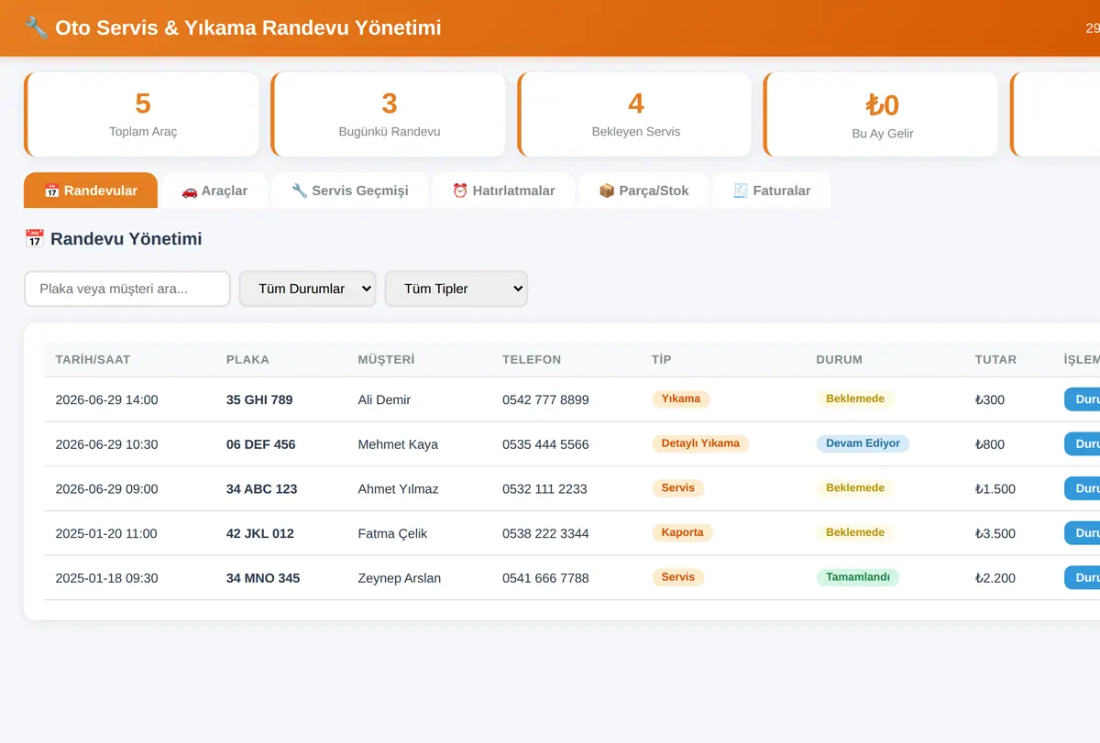
Task: Click the Bekleyen Servis stat card
Action: (x=635, y=115)
